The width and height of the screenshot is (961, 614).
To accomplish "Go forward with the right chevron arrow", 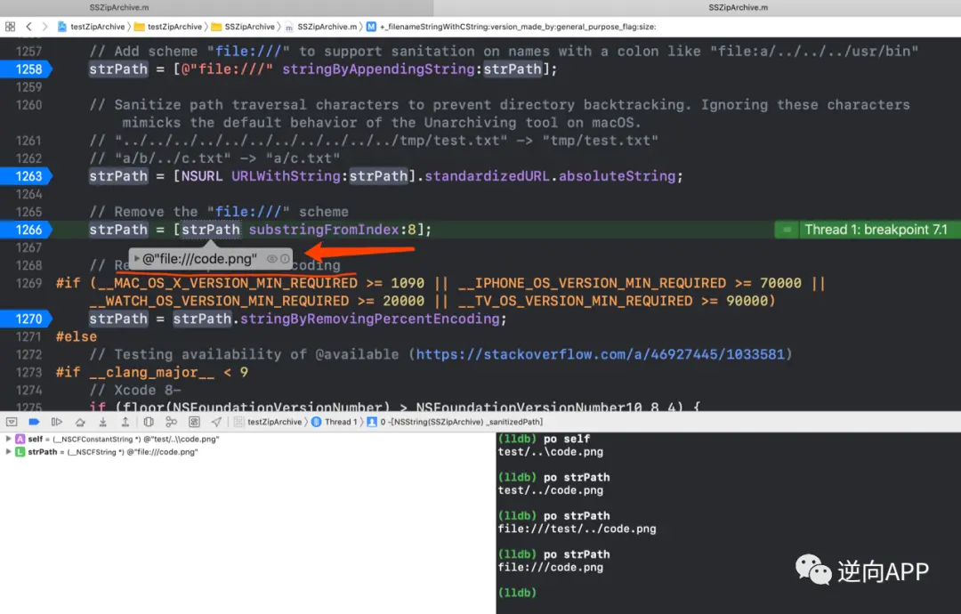I will click(44, 27).
